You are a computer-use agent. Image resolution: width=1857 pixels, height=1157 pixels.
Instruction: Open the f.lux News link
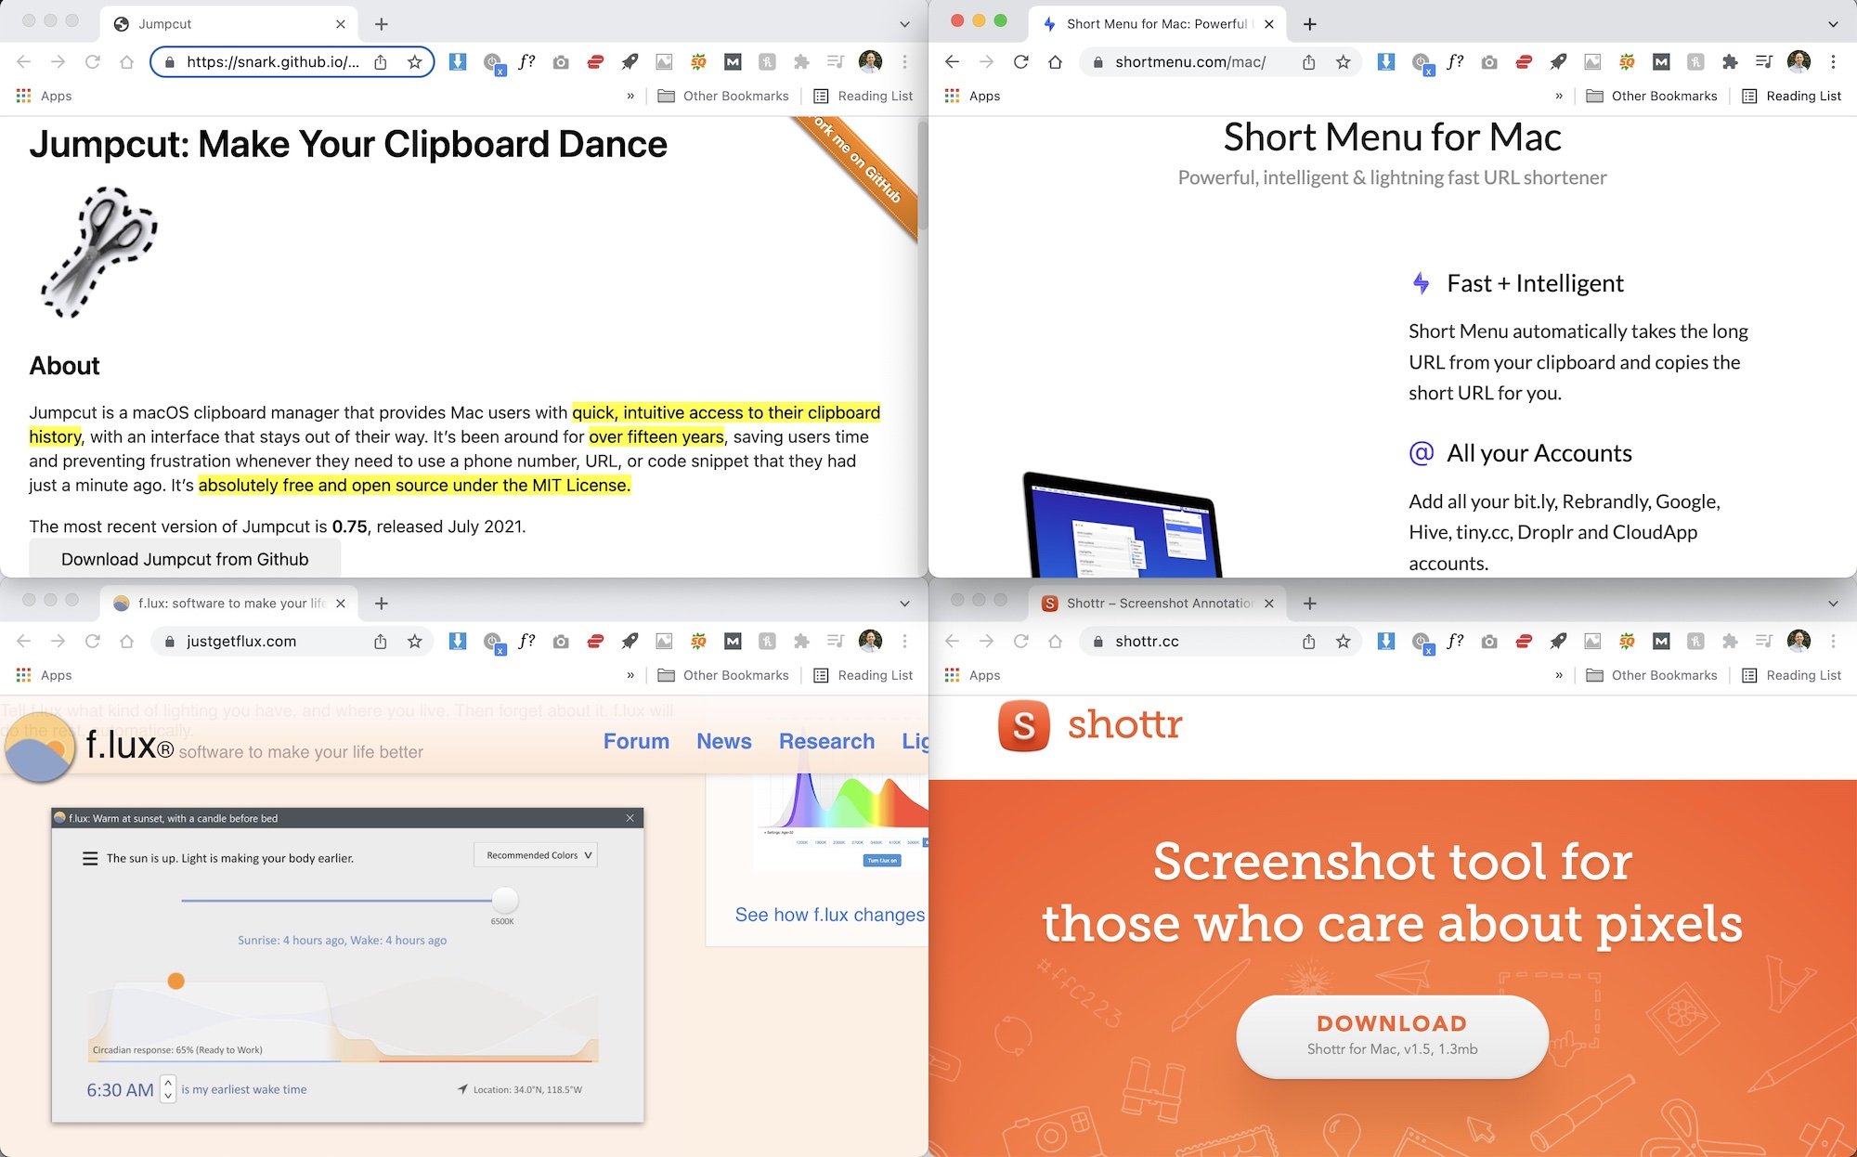pos(724,741)
